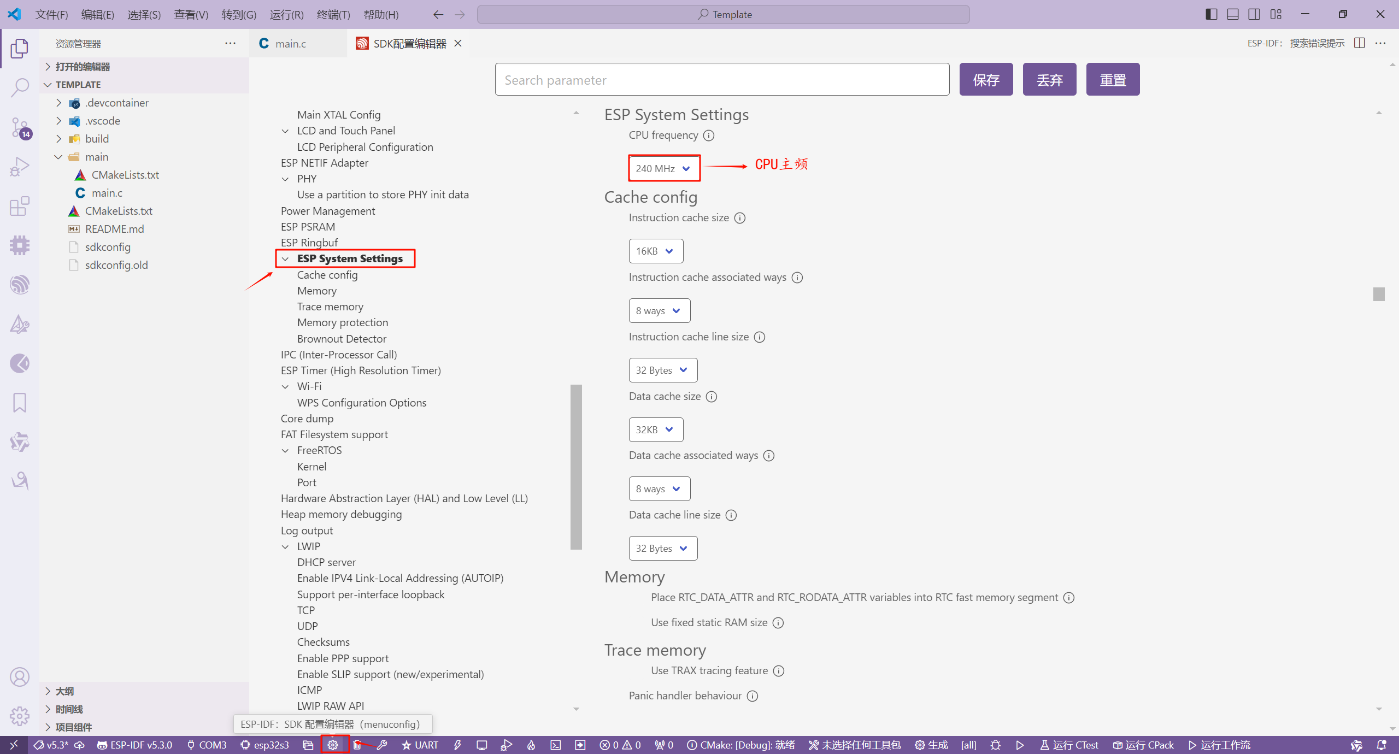Open the 32KB data cache size dropdown
The height and width of the screenshot is (754, 1399).
point(655,429)
